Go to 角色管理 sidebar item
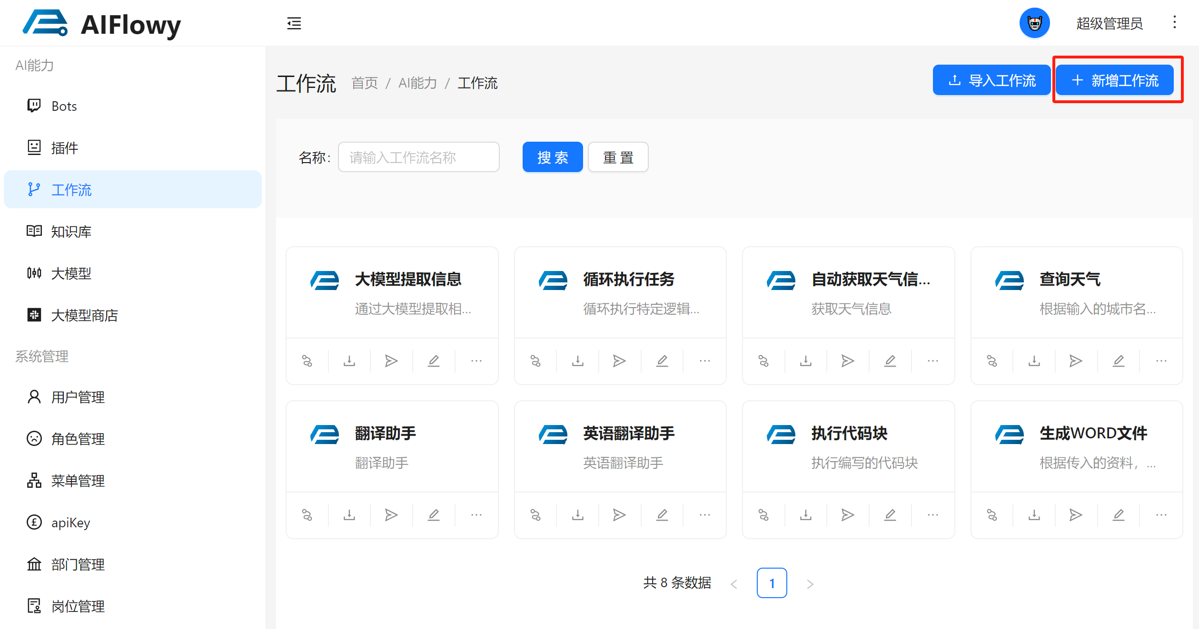The height and width of the screenshot is (629, 1199). pos(78,438)
